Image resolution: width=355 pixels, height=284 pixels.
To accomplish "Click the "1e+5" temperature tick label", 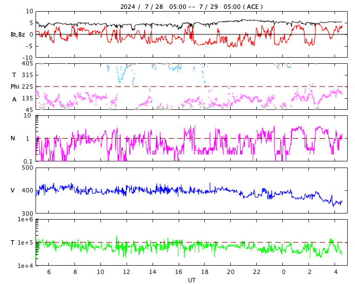I will [x=25, y=242].
